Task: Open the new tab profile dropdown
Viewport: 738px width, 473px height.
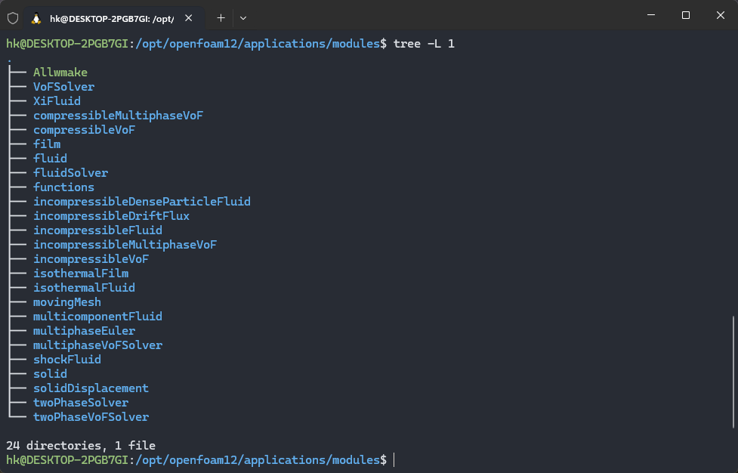Action: coord(243,17)
